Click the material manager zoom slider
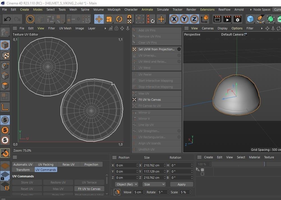The width and height of the screenshot is (281, 200). [x=238, y=164]
